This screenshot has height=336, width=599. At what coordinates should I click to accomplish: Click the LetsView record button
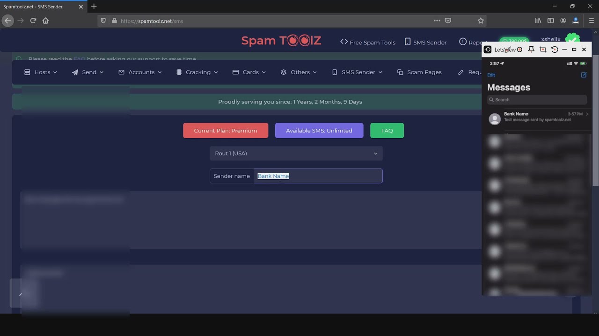click(519, 49)
